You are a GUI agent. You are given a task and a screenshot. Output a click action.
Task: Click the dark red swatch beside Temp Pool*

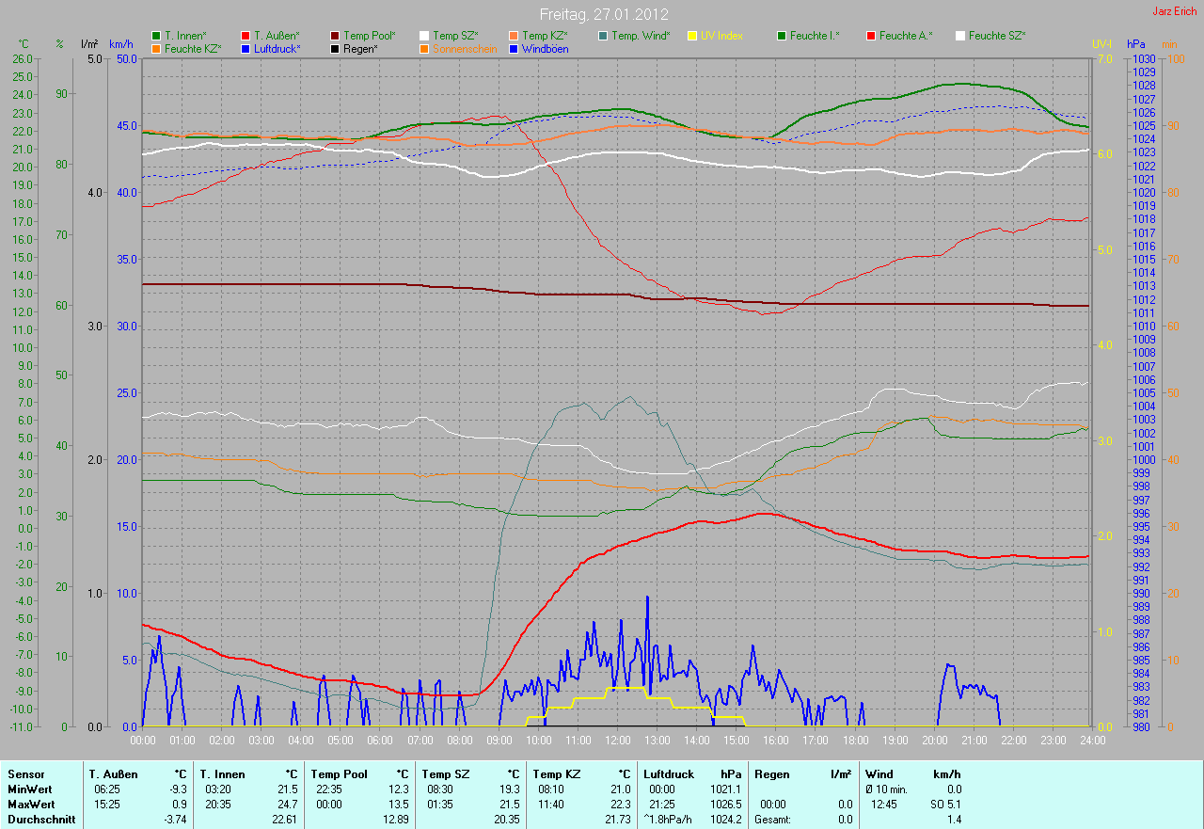[335, 36]
